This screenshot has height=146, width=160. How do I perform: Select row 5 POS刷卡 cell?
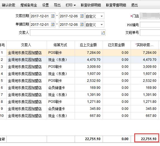pyautogui.click(x=61, y=81)
